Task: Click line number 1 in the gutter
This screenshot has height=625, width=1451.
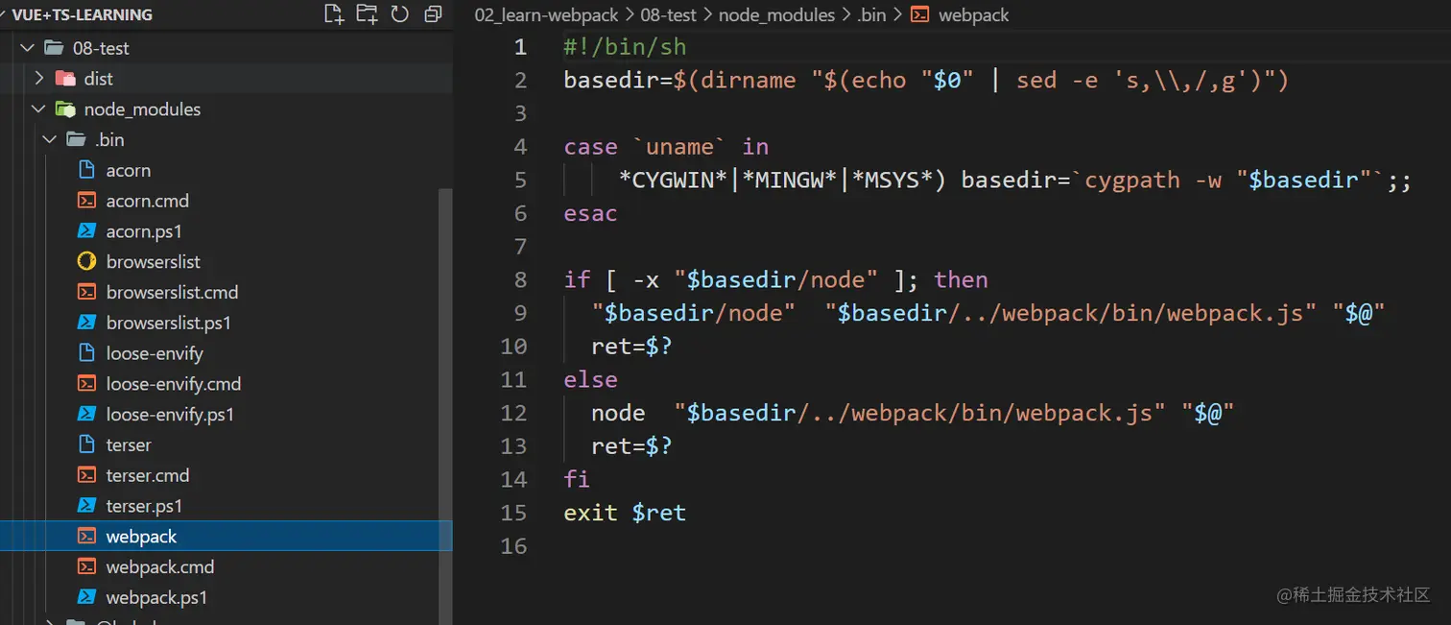Action: pyautogui.click(x=520, y=47)
